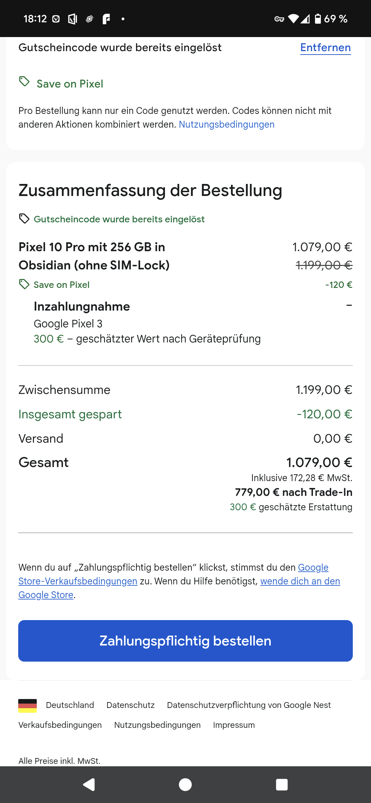Image resolution: width=371 pixels, height=803 pixels.
Task: Tap tag icon beside Gutscheincode wurde bereits eingelöst
Action: click(24, 219)
